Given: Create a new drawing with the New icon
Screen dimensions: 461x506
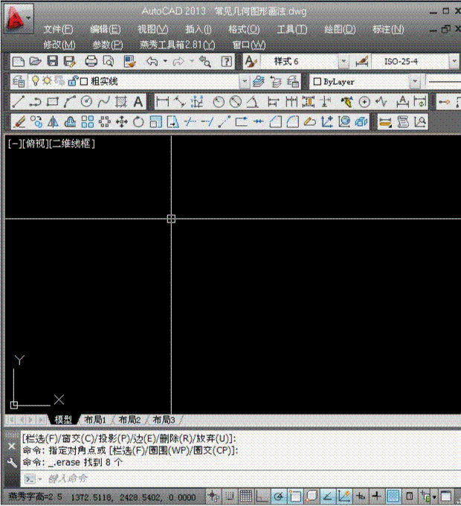Looking at the screenshot, I should click(19, 61).
